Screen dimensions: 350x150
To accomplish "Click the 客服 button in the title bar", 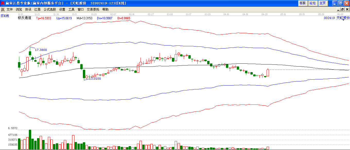I will 303,3.
